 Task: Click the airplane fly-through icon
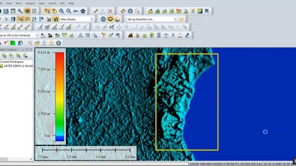tap(207, 11)
